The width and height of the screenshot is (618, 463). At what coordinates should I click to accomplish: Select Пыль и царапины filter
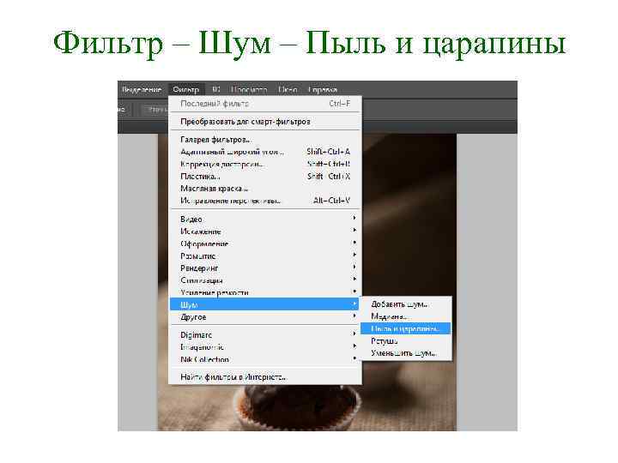(405, 328)
